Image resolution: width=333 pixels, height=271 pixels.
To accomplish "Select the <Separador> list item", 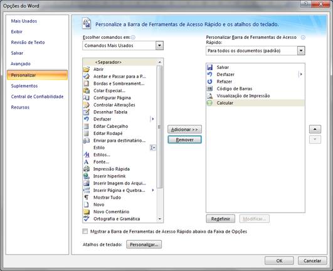I will tap(120, 62).
